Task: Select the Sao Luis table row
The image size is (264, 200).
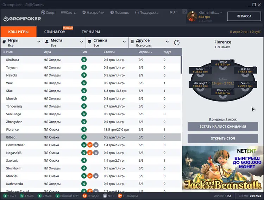Action: click(90, 161)
